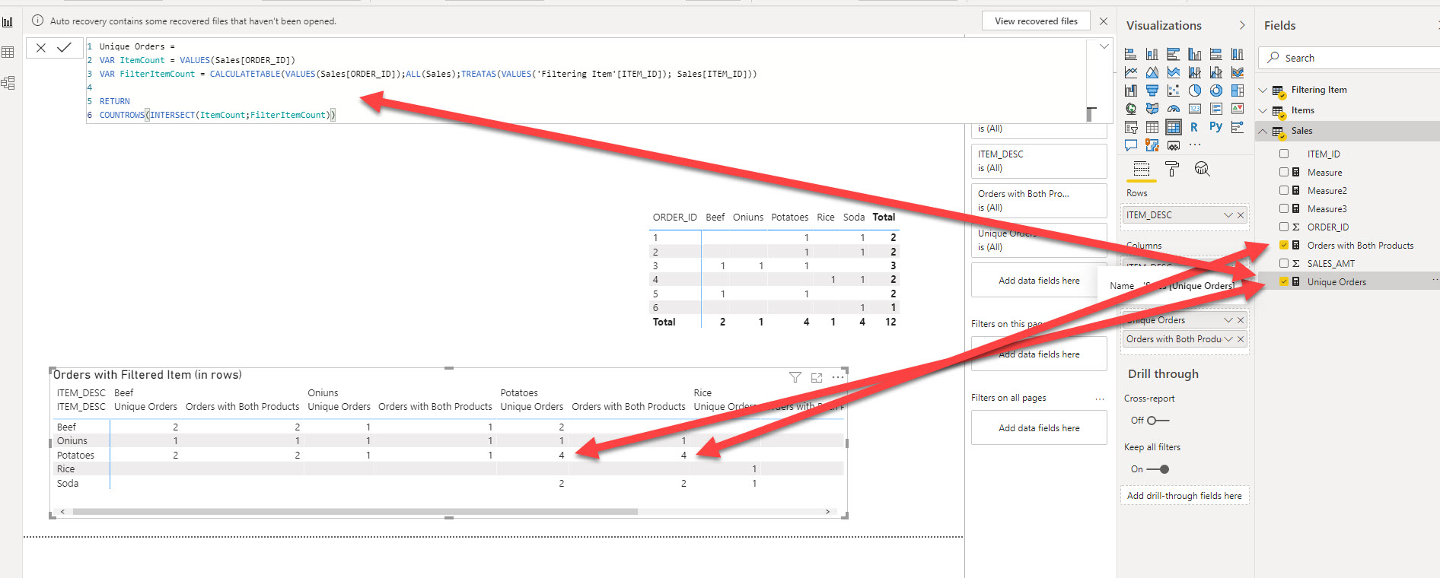Pick the Waterfall chart visual

[x=1131, y=91]
